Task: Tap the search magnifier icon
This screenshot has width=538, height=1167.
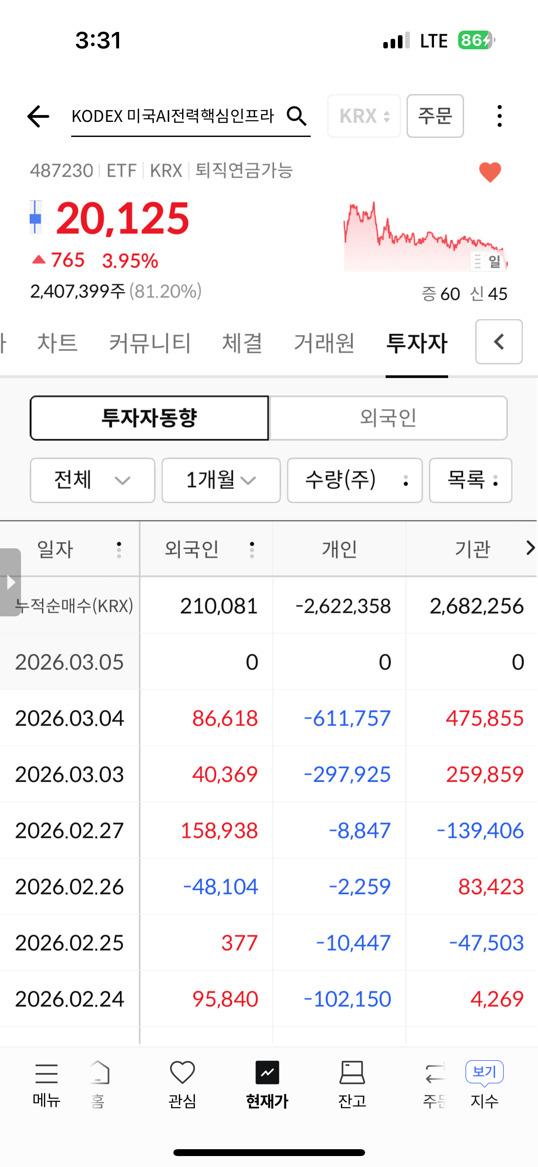Action: tap(297, 116)
